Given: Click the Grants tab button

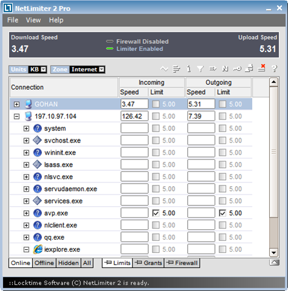Looking at the screenshot, I should (148, 263).
